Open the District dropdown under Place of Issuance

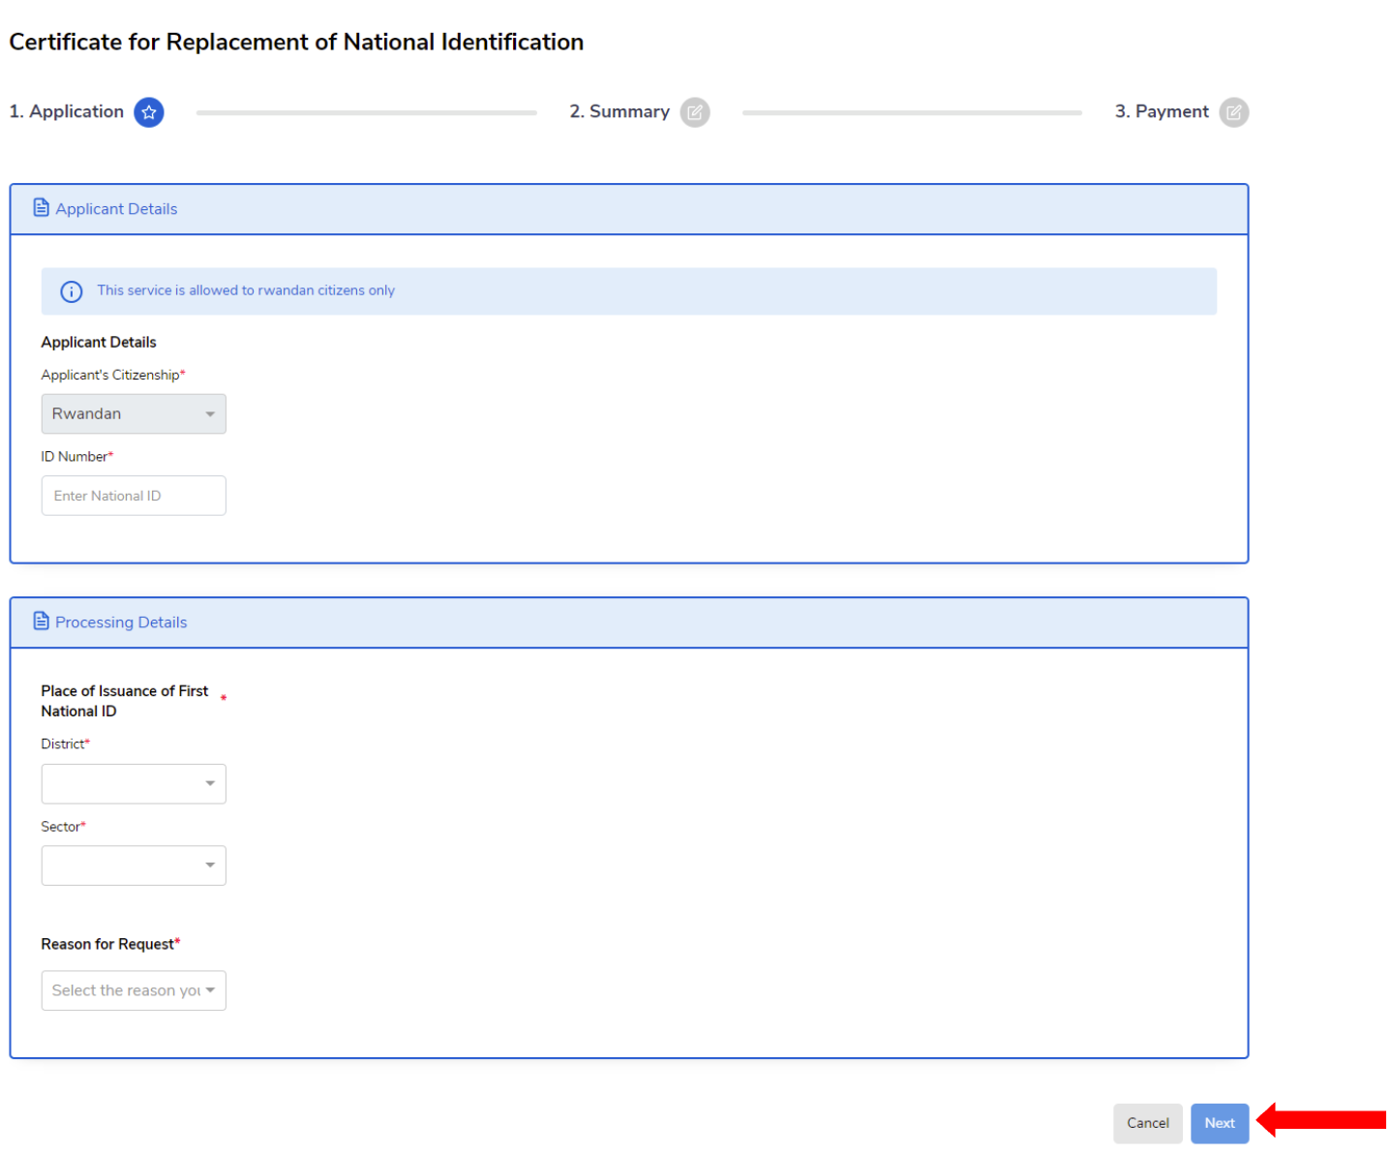coord(133,783)
